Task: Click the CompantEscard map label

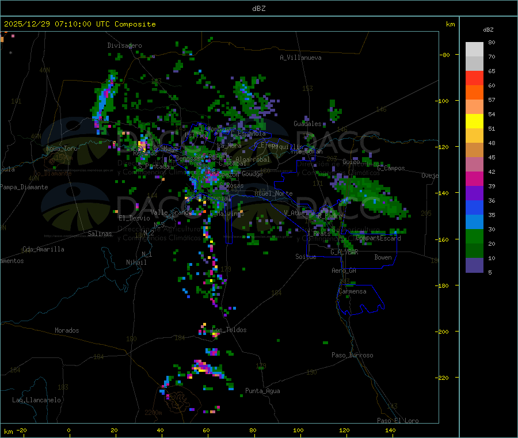Action: (x=378, y=238)
